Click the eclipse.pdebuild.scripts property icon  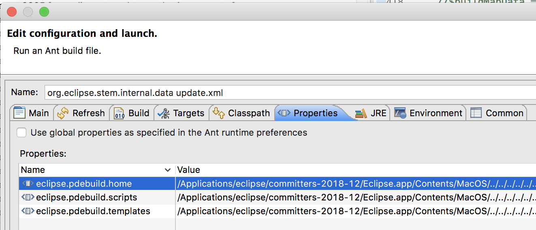[28, 198]
